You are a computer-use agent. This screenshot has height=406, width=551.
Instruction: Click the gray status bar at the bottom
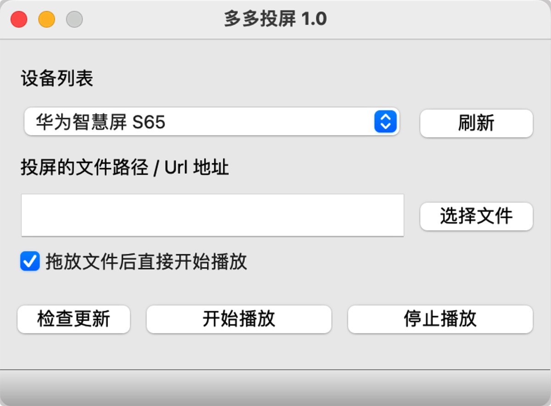pyautogui.click(x=275, y=387)
